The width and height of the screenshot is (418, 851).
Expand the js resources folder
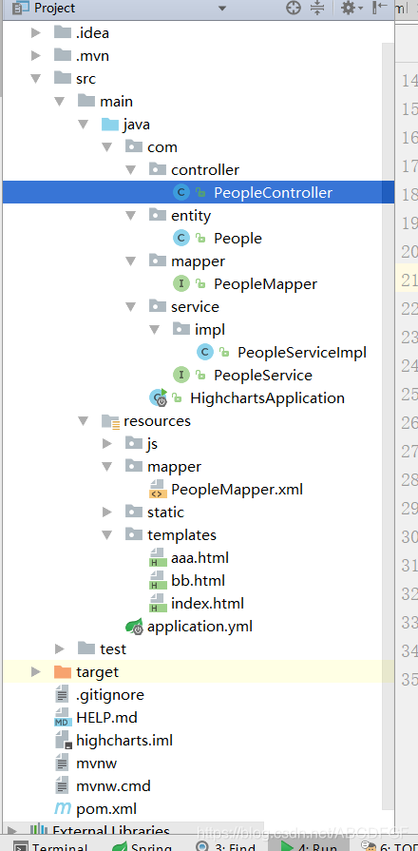click(106, 444)
